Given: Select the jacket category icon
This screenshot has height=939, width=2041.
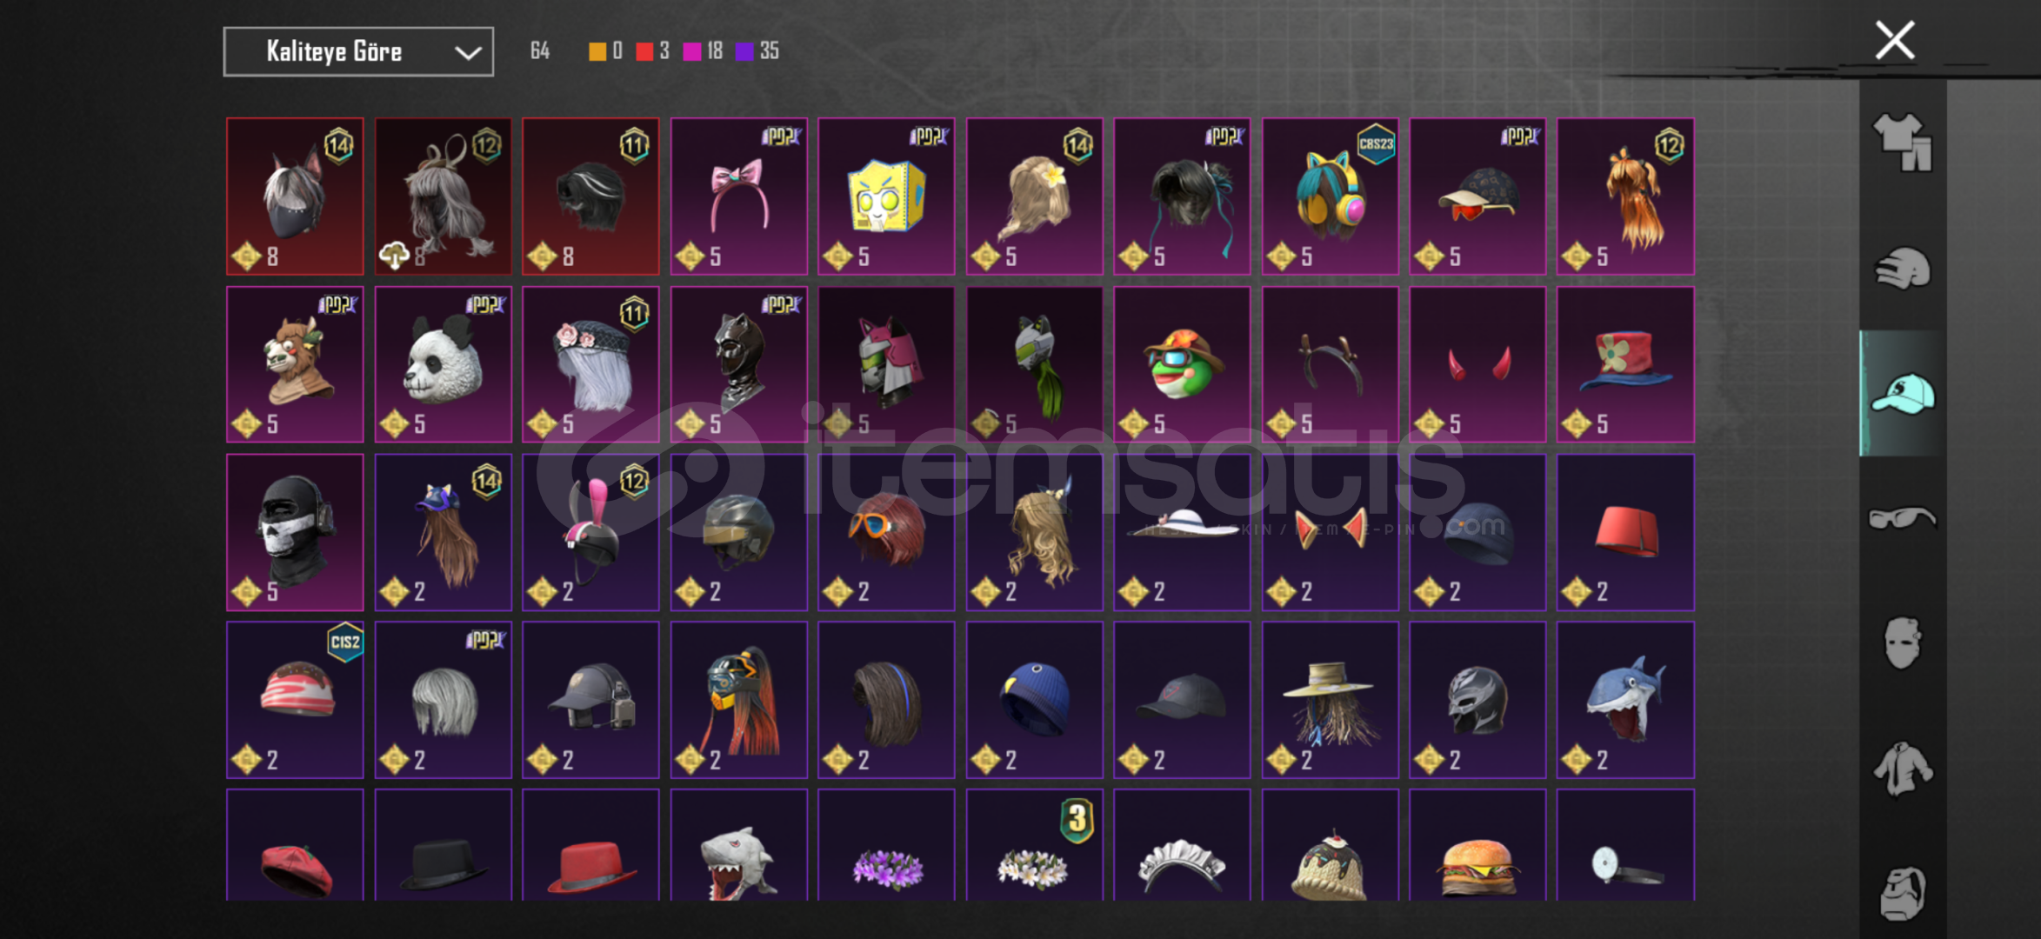Looking at the screenshot, I should tap(1903, 769).
